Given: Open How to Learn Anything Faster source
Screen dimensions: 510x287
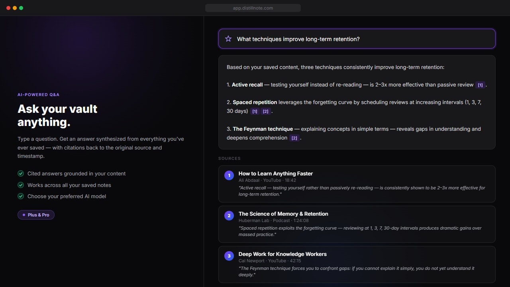Looking at the screenshot, I should click(x=357, y=184).
